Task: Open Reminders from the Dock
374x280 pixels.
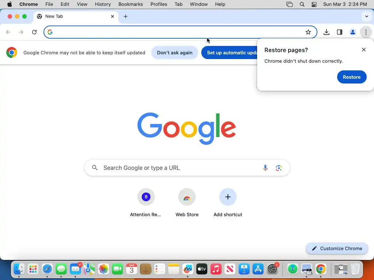Action: pos(160,269)
